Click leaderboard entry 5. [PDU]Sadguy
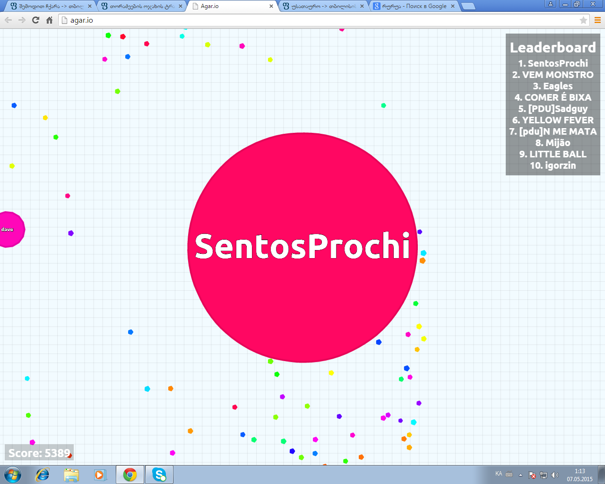Viewport: 605px width, 484px height. coord(553,109)
